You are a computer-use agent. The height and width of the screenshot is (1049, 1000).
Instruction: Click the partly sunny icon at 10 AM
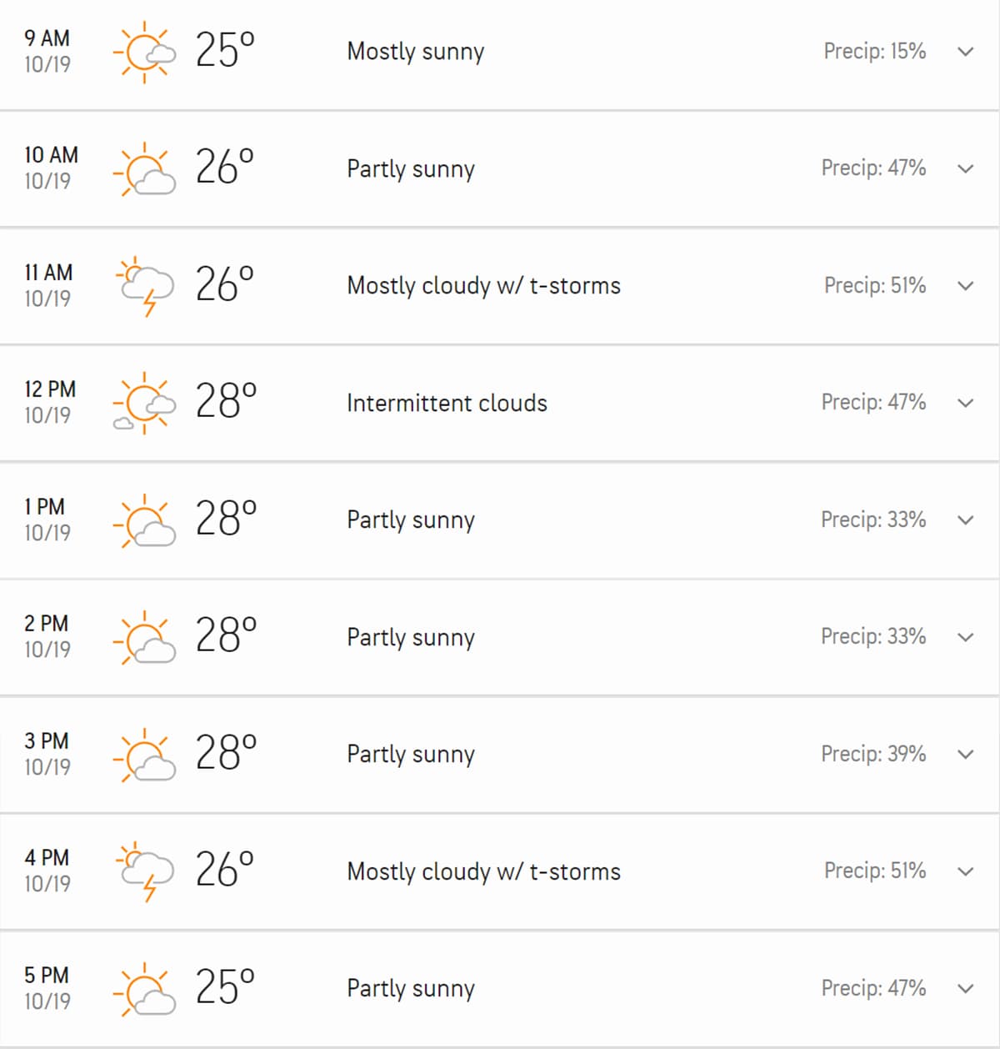(x=144, y=168)
